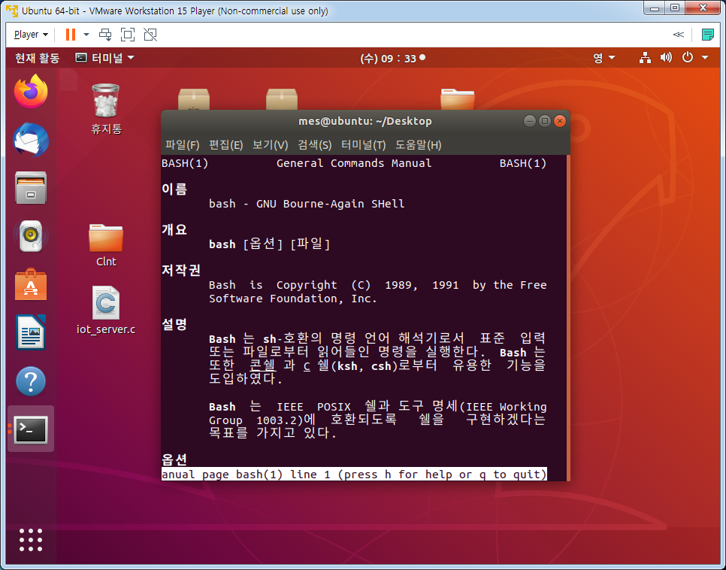Open the Files manager dock icon
Viewport: 726px width, 570px height.
point(31,188)
